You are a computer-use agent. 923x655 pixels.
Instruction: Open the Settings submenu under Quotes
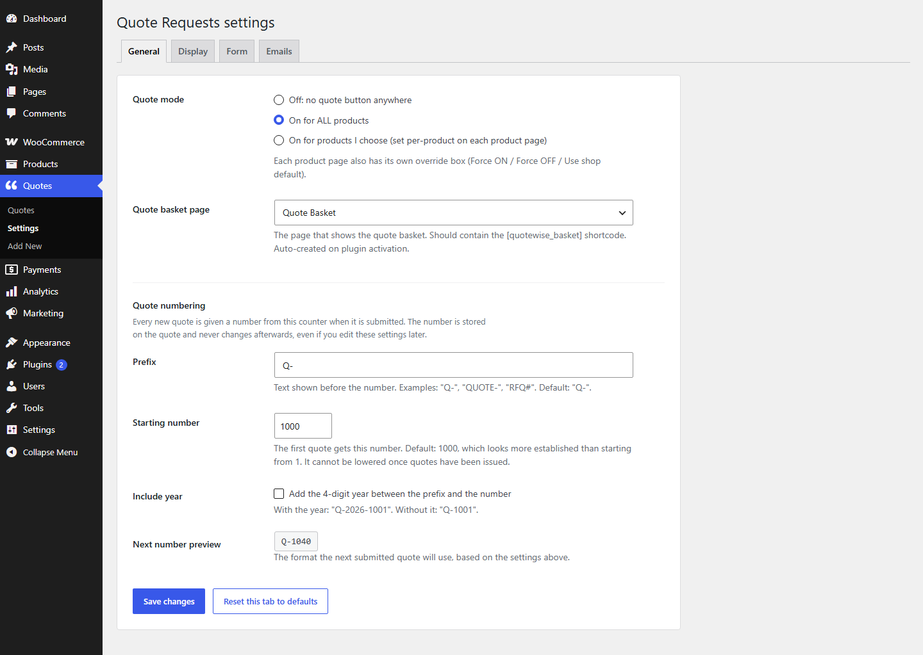click(x=23, y=228)
